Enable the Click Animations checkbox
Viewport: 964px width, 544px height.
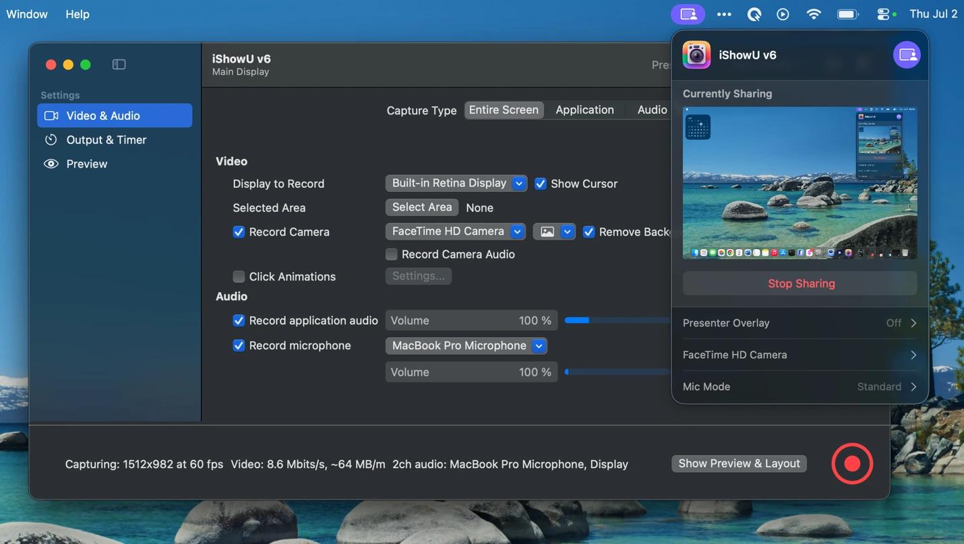(239, 277)
